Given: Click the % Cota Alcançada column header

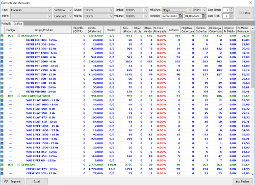Looking at the screenshot, I should (160, 30).
